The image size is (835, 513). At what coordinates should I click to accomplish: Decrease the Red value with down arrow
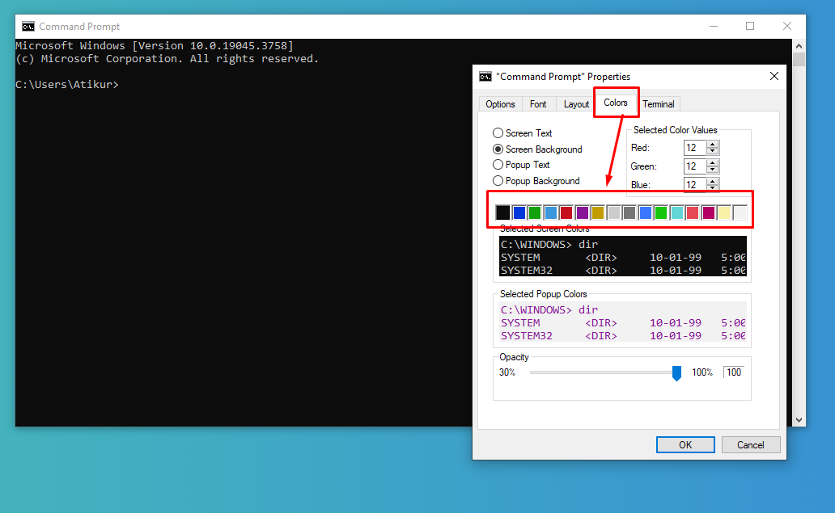point(713,152)
